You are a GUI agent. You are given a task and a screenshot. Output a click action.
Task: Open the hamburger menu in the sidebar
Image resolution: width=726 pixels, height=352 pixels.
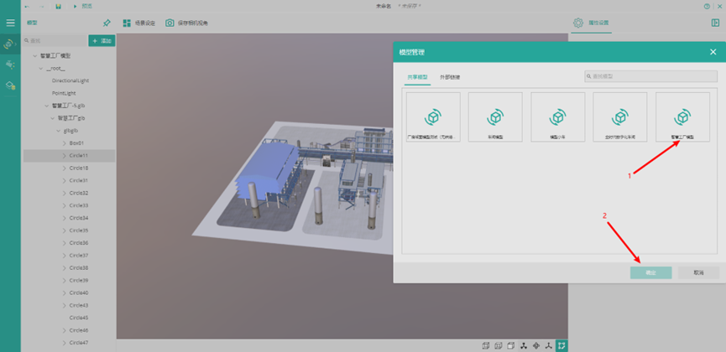point(10,23)
